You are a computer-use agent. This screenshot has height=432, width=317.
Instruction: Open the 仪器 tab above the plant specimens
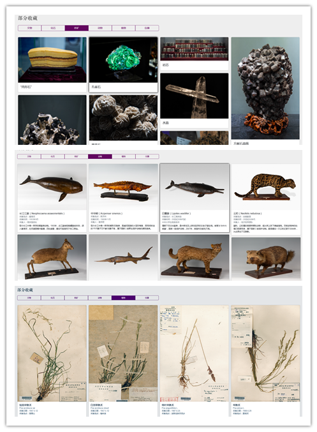(x=147, y=298)
